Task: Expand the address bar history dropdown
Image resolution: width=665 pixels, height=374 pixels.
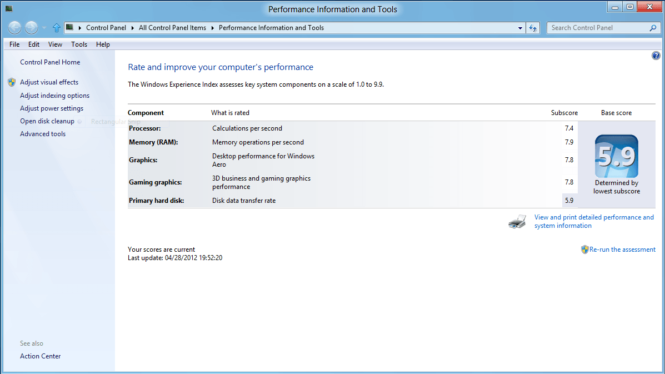Action: click(x=520, y=28)
